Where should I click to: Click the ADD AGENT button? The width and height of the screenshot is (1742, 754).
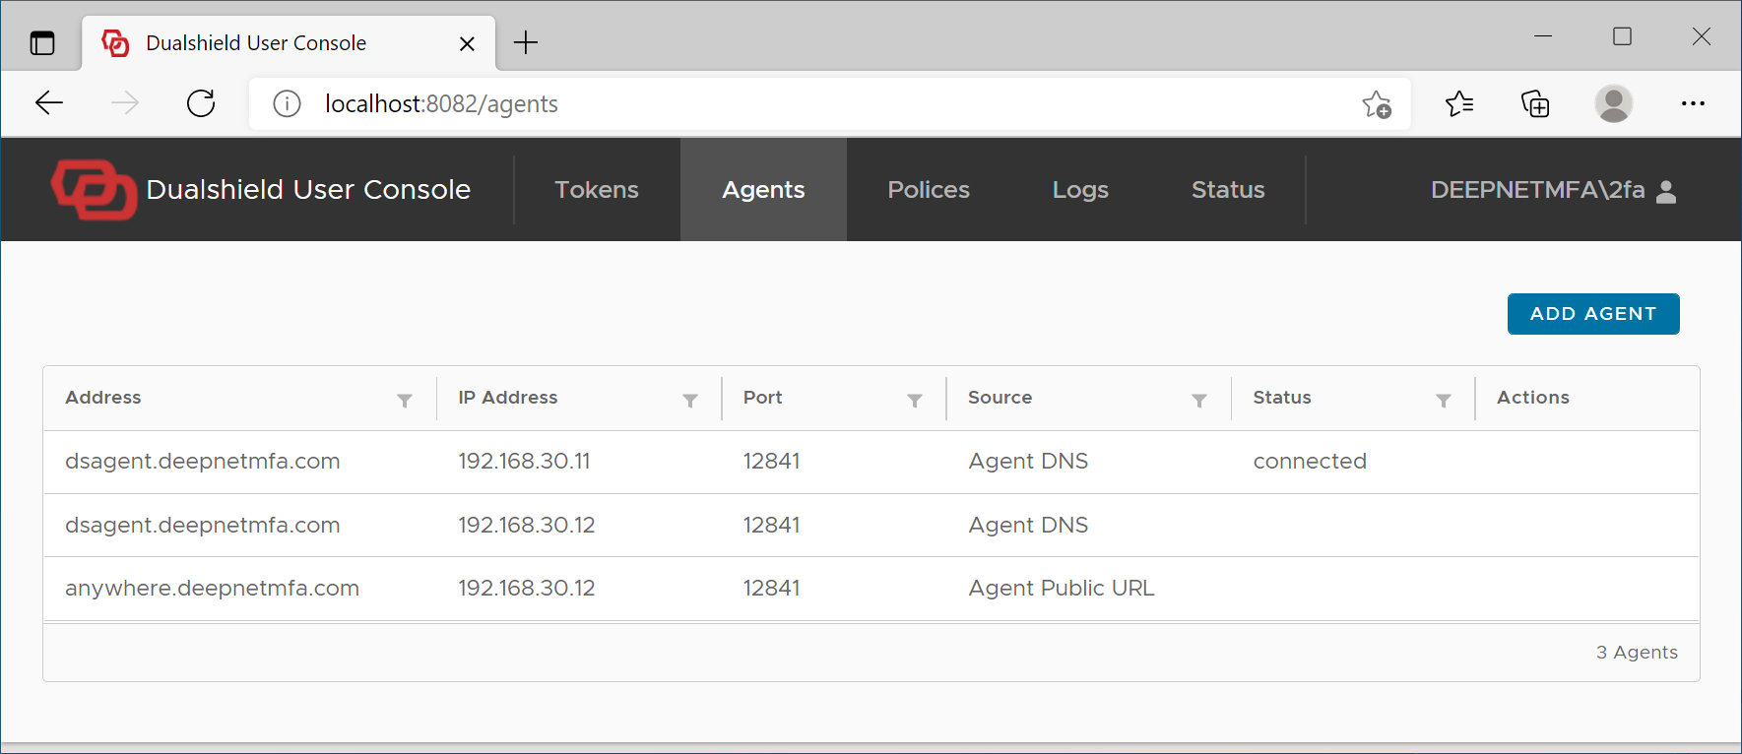point(1592,314)
